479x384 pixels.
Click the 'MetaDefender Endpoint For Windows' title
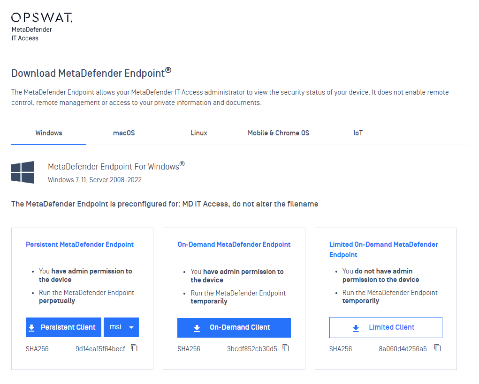(116, 166)
